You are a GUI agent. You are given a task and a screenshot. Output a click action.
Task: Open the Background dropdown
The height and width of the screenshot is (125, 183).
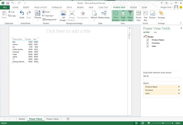50,20
